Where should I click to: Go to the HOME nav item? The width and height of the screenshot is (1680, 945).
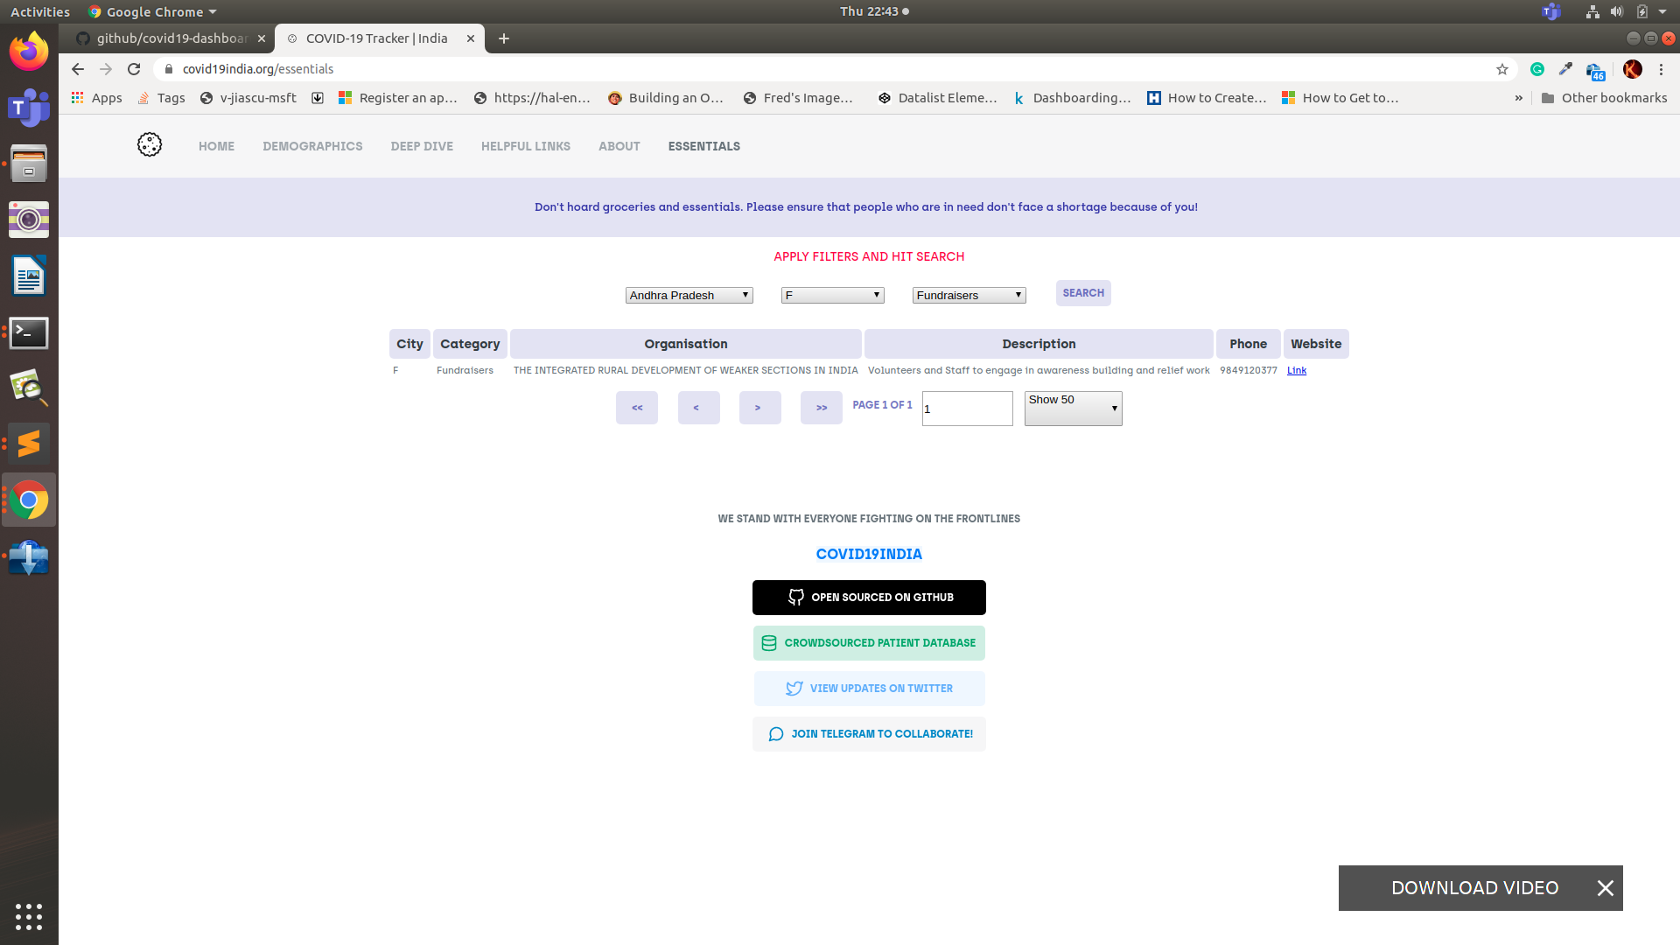[x=216, y=146]
